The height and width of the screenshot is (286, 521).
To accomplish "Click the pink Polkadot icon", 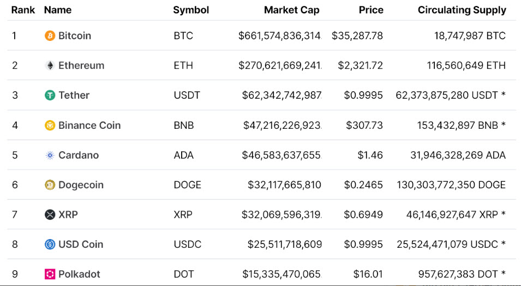I will point(50,274).
